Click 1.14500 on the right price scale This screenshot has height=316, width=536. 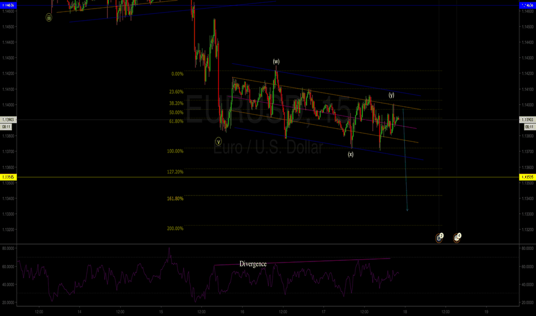pos(527,26)
